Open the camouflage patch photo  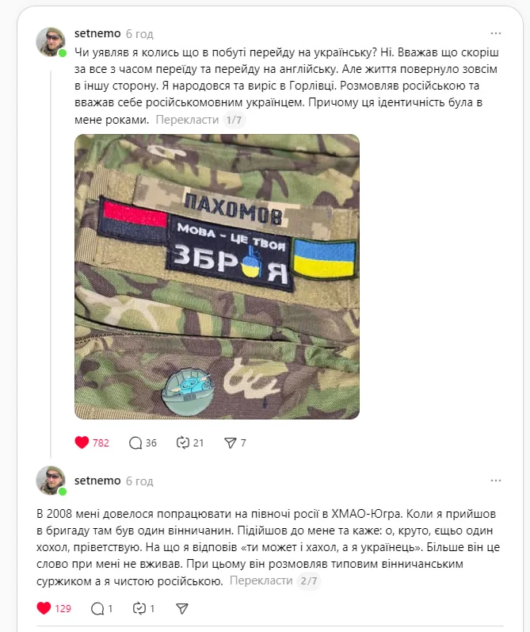coord(217,277)
